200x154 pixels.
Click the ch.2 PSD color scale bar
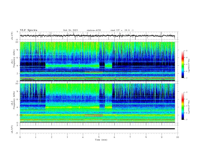click(183, 106)
